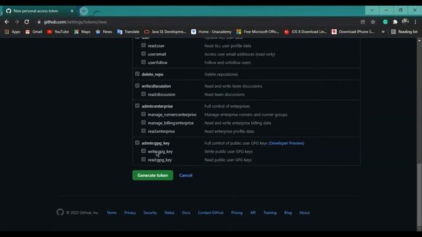The height and width of the screenshot is (237, 422).
Task: Check the user:email scope
Action: (144, 54)
